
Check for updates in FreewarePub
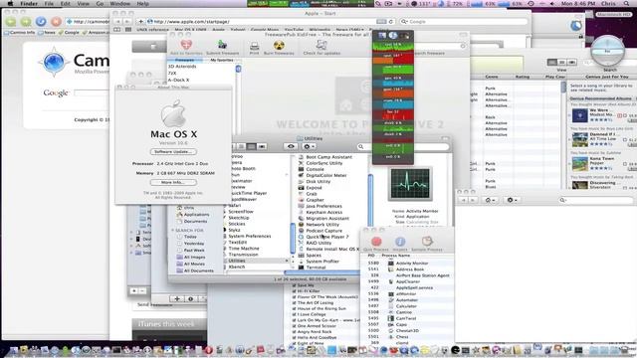(x=321, y=48)
